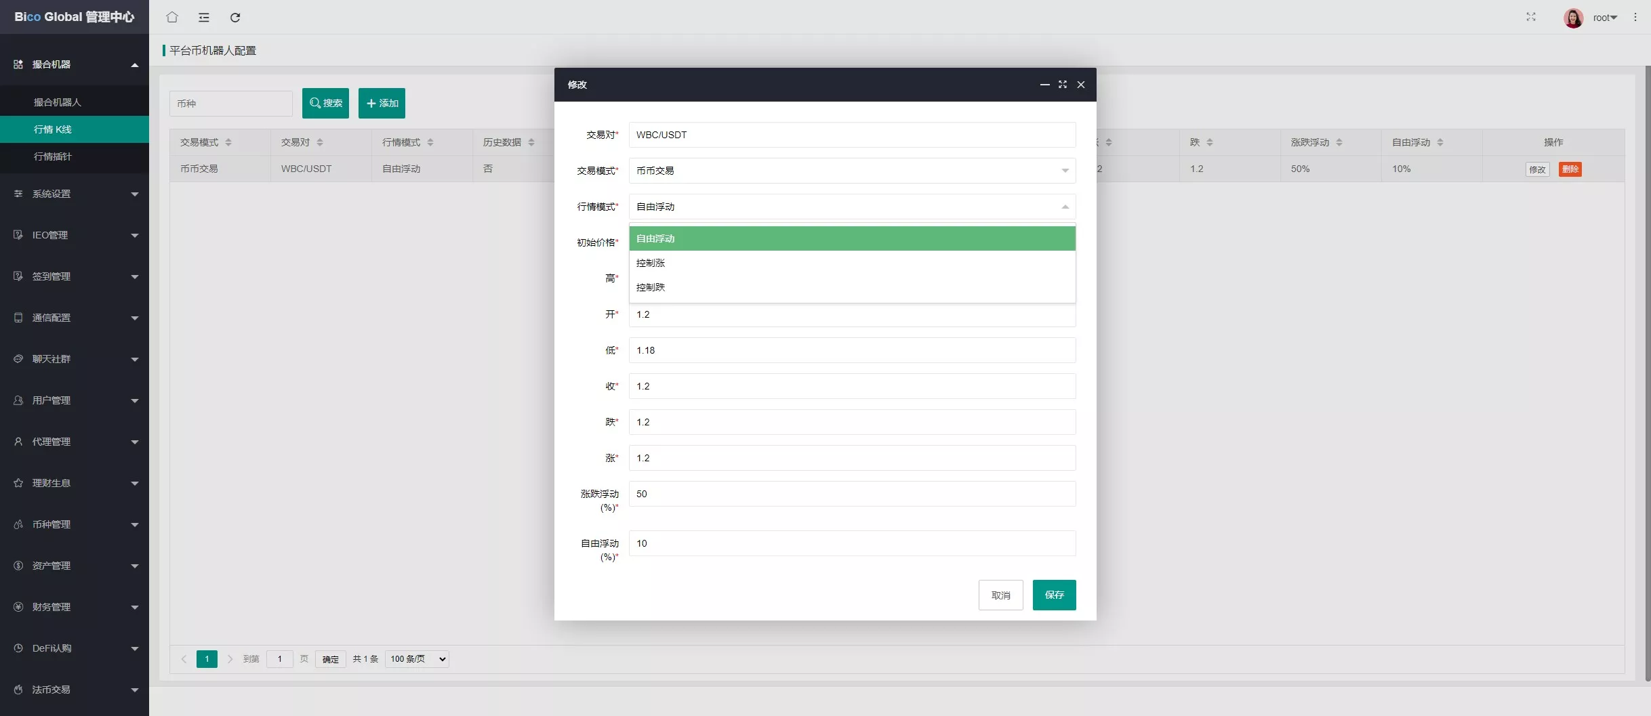The height and width of the screenshot is (716, 1651).
Task: Click the fullscreen icon near root avatar
Action: [1530, 17]
